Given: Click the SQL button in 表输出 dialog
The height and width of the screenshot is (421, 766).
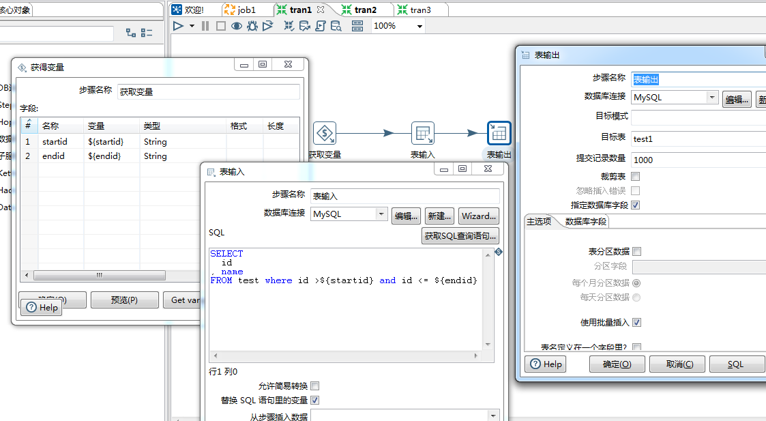Looking at the screenshot, I should (x=736, y=364).
